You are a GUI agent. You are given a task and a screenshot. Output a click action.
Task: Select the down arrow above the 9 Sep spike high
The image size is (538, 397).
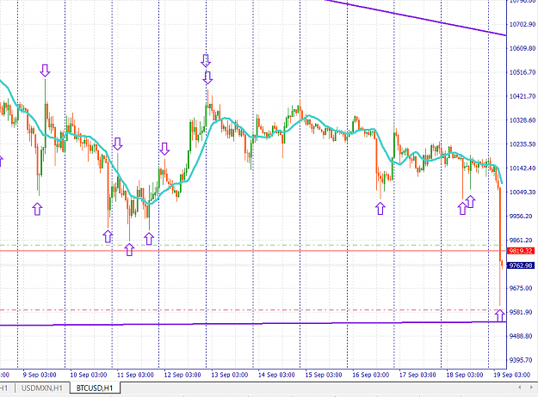point(45,70)
